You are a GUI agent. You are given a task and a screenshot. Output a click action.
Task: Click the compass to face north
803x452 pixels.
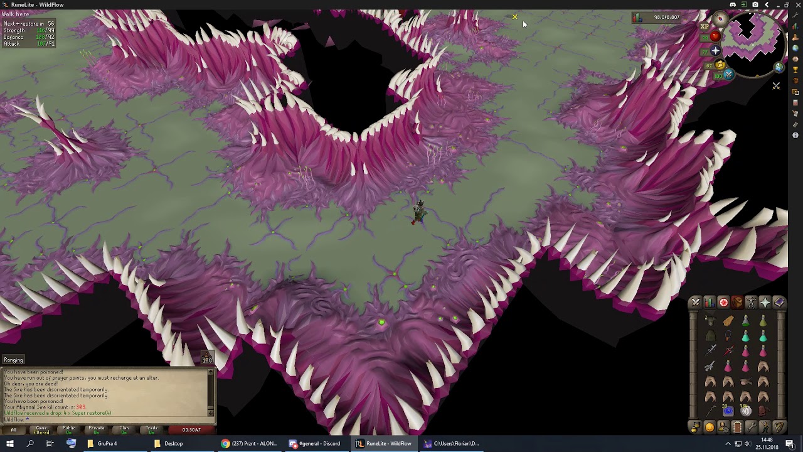pyautogui.click(x=720, y=18)
